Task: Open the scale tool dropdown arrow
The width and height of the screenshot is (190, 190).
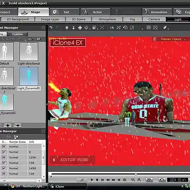Action: pos(97,29)
